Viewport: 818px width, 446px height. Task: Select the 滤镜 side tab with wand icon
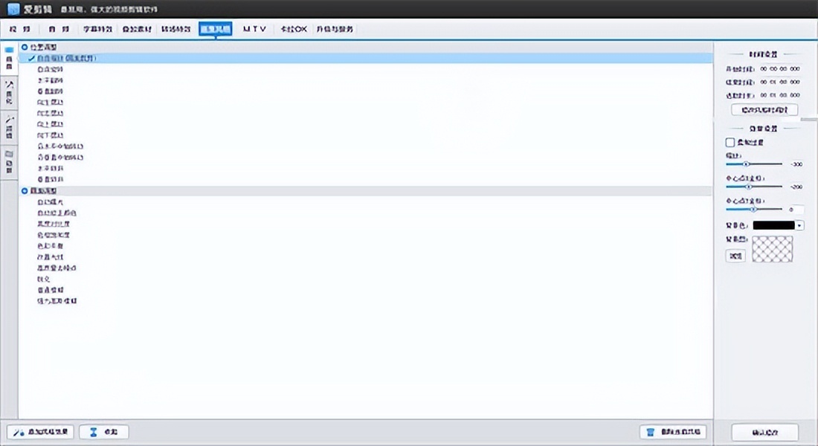(x=9, y=127)
